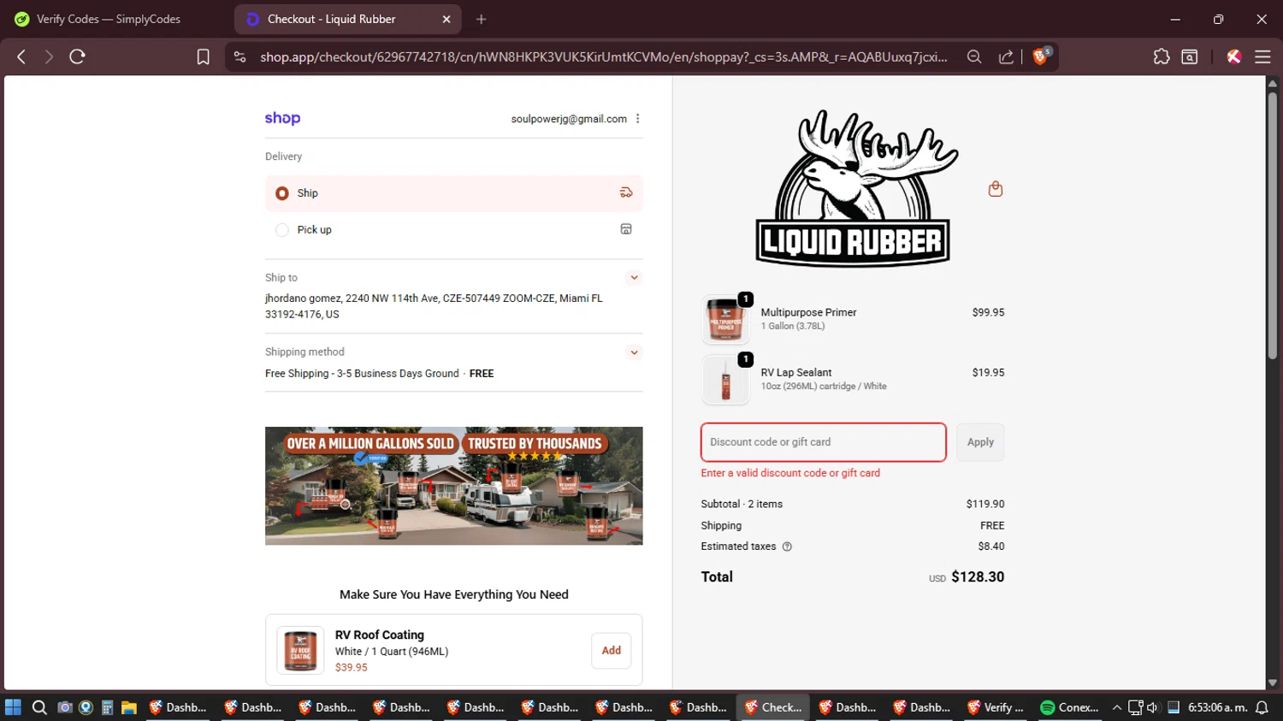Open the sidebar panel icon in toolbar

coord(1190,56)
